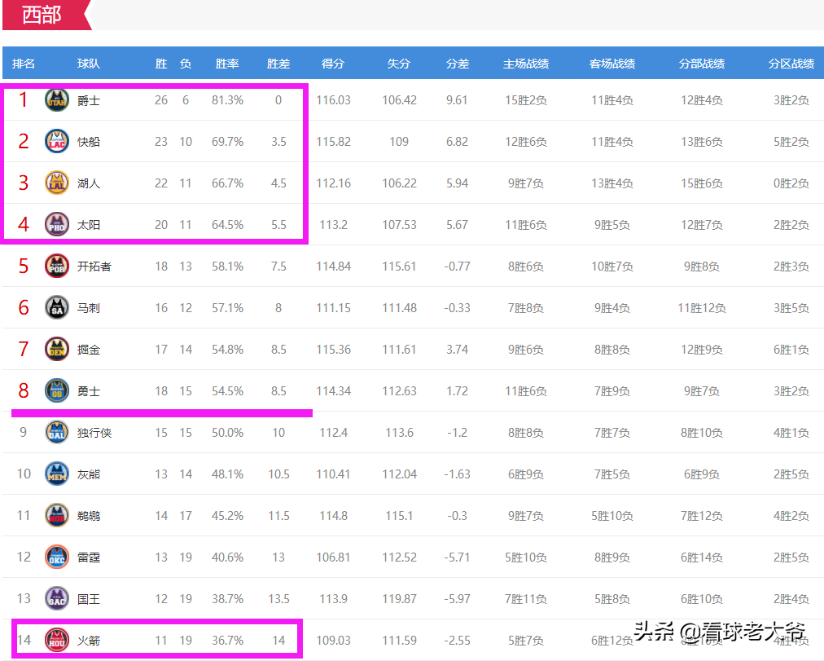The width and height of the screenshot is (824, 661).
Task: Click the 胜差 value for 爵士
Action: 278,99
